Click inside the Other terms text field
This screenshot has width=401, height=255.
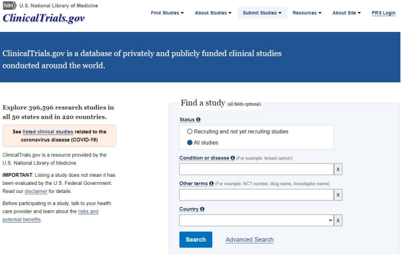pyautogui.click(x=256, y=195)
